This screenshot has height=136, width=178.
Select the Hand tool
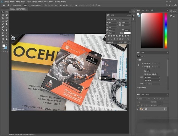7,39
